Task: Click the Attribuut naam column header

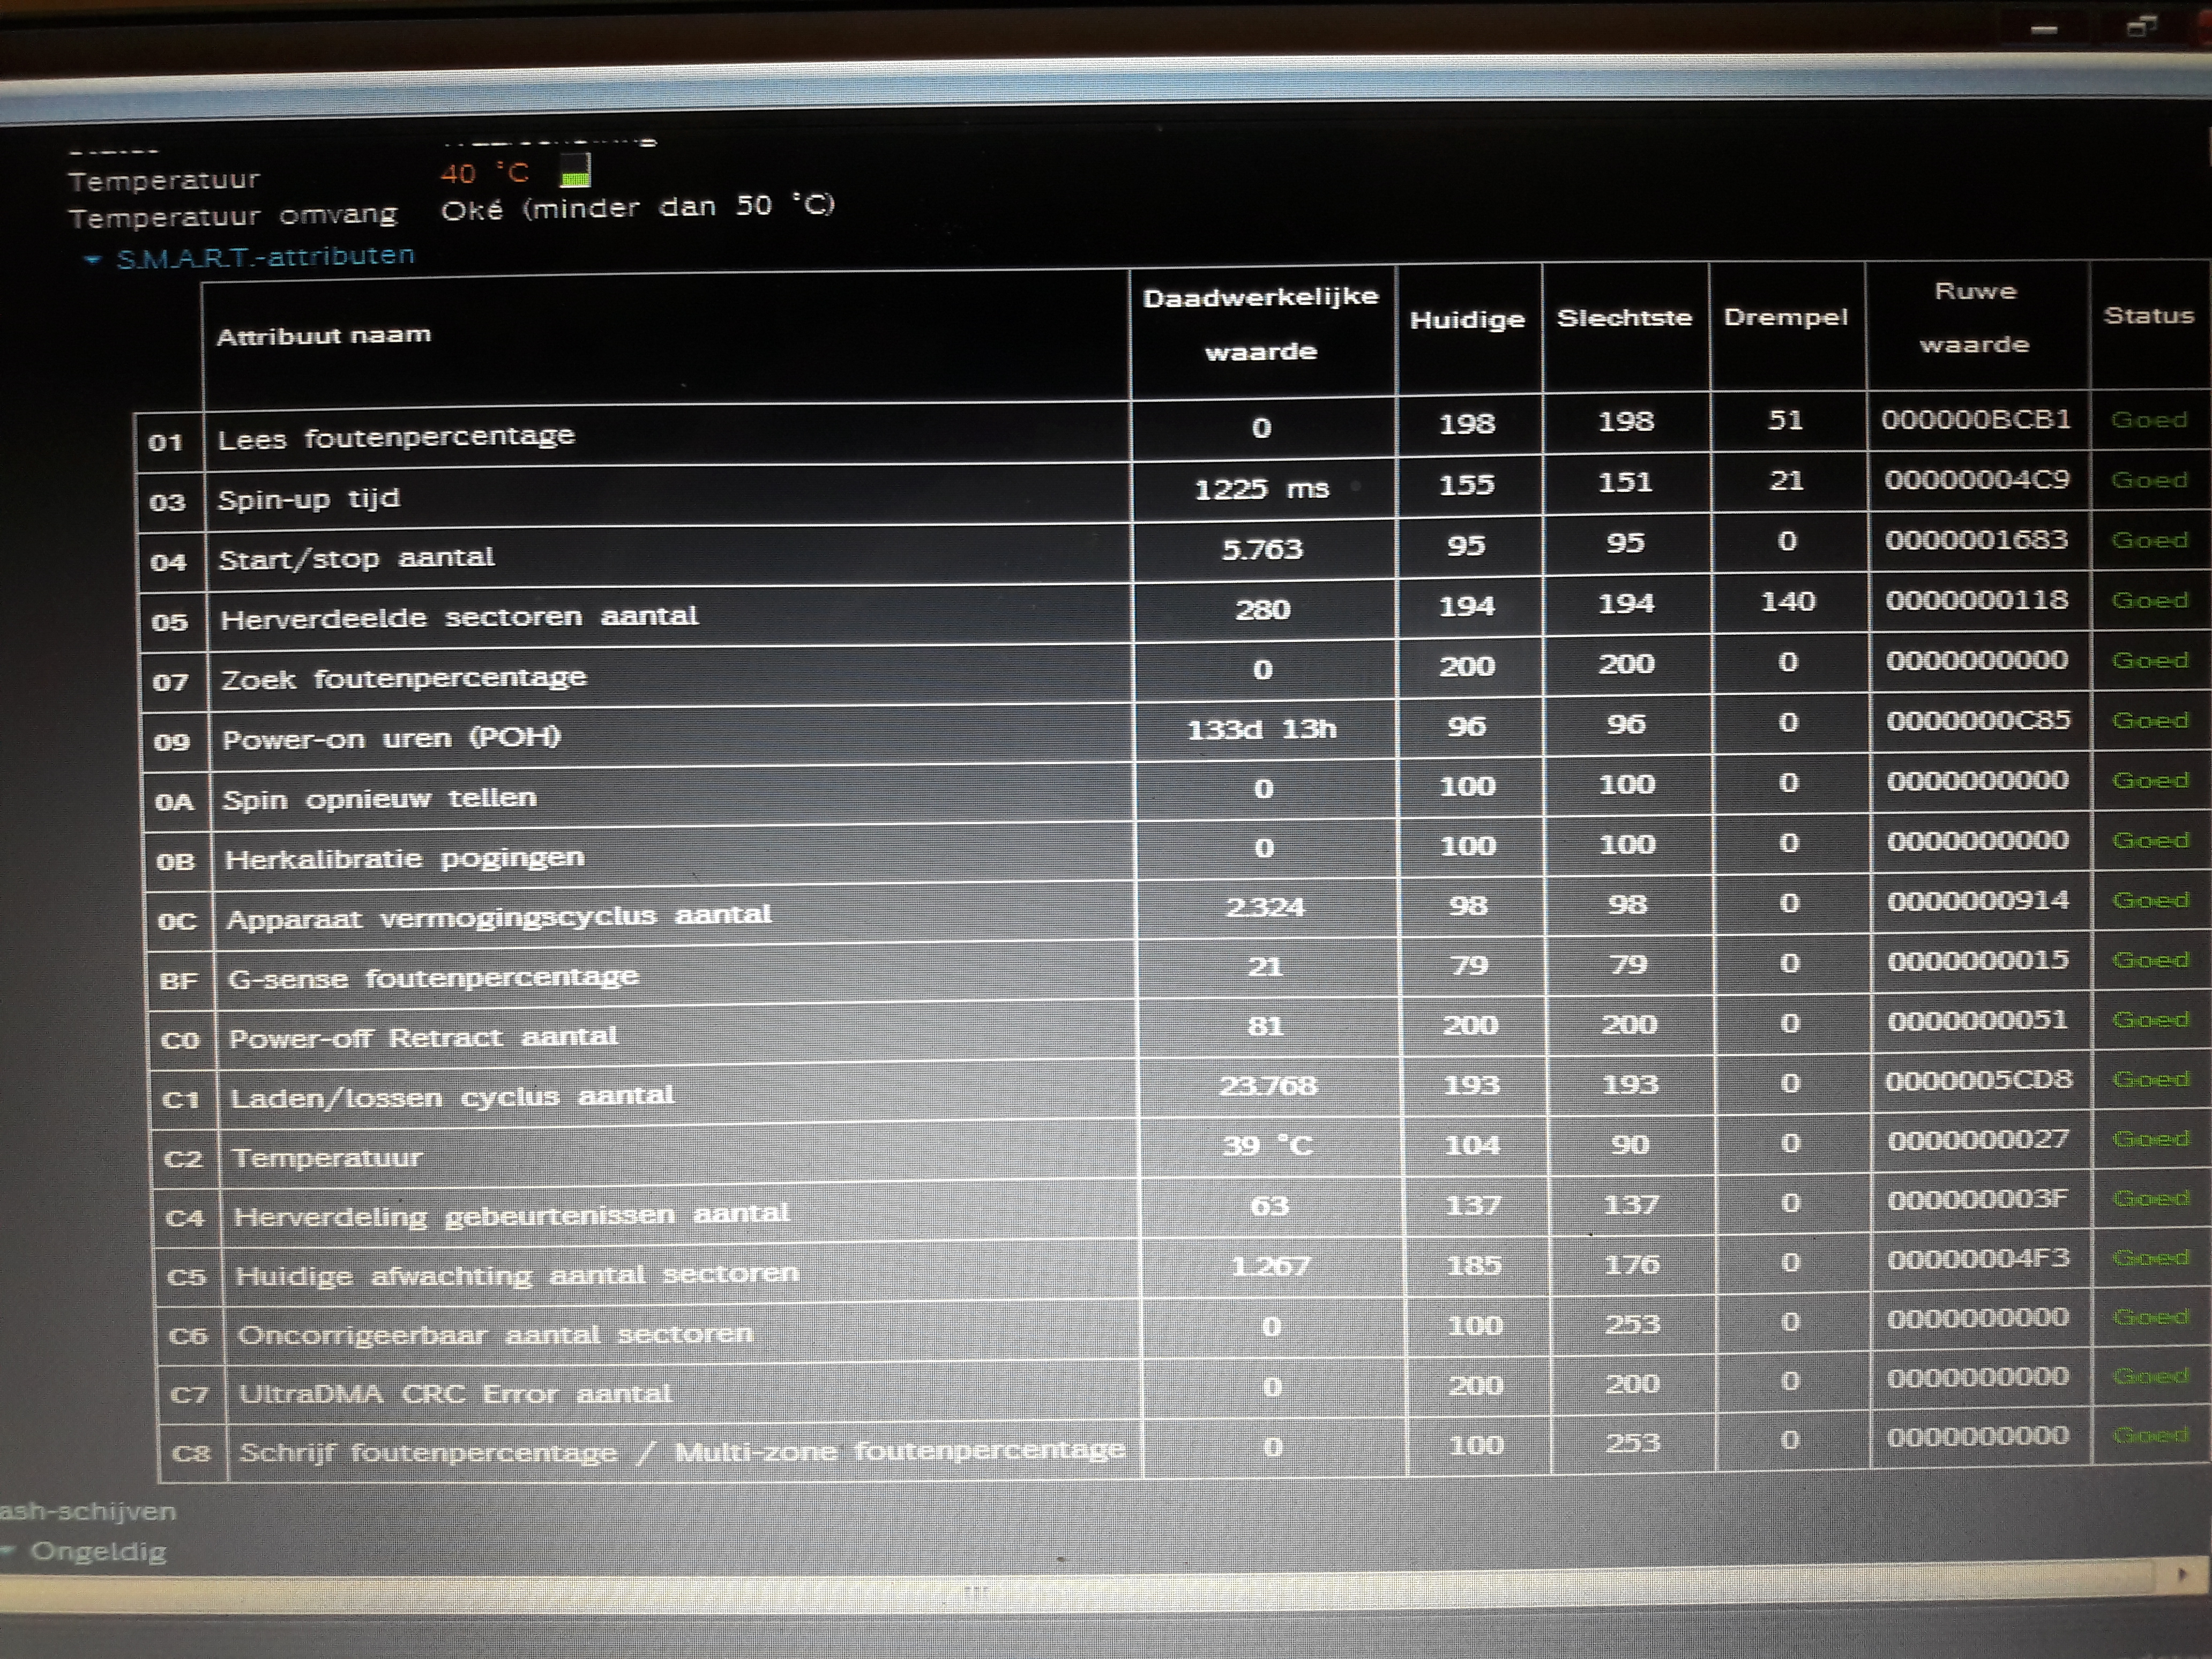Action: [324, 336]
